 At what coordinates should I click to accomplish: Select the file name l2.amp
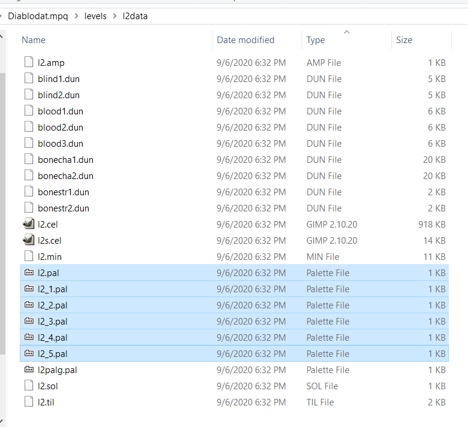[x=51, y=63]
